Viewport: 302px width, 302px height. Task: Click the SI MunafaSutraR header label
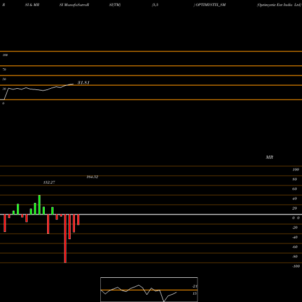click(x=74, y=5)
